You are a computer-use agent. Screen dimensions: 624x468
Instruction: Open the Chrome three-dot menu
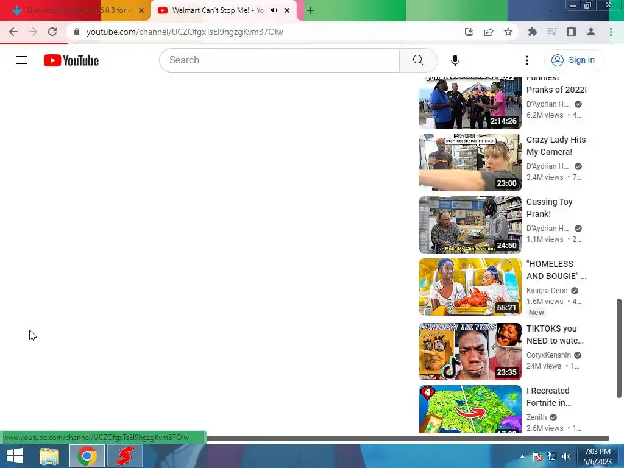(611, 32)
